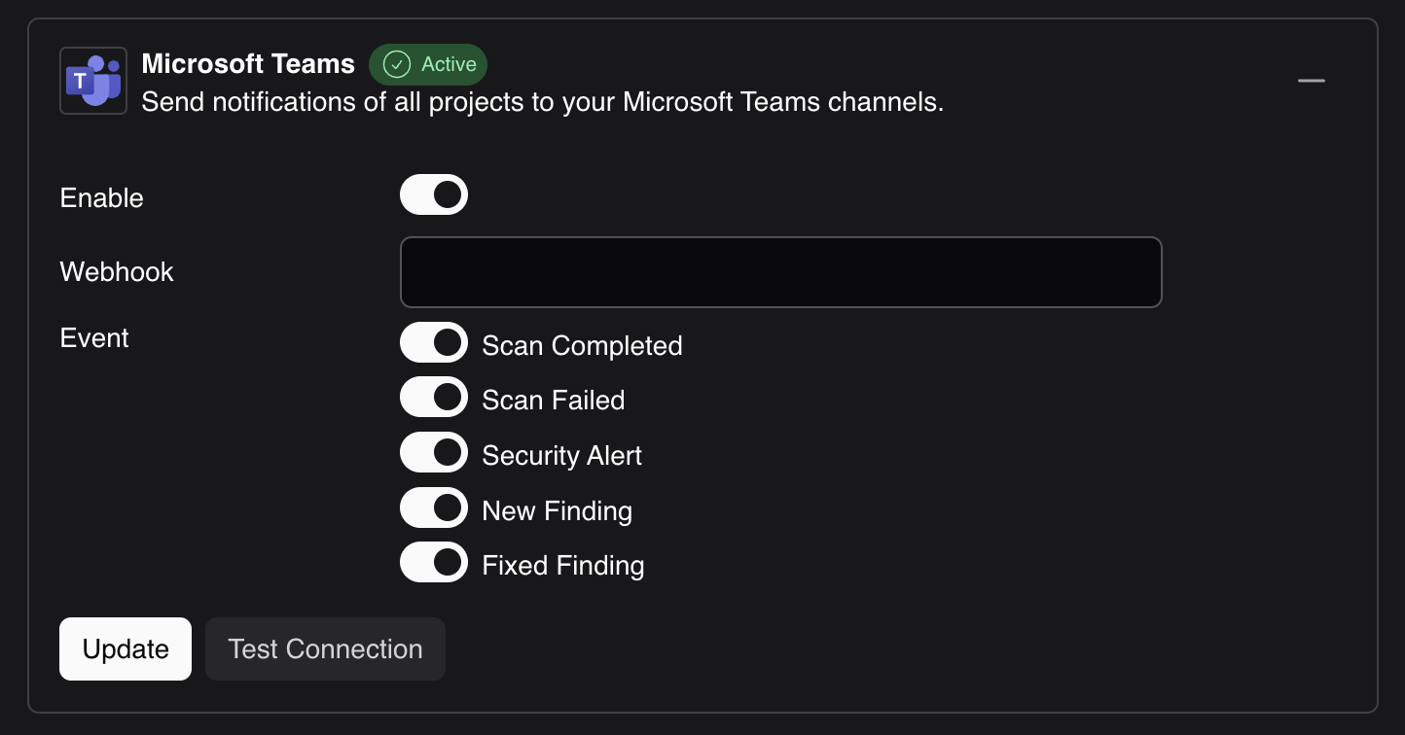Toggle the Enable switch off
1405x735 pixels.
[434, 194]
